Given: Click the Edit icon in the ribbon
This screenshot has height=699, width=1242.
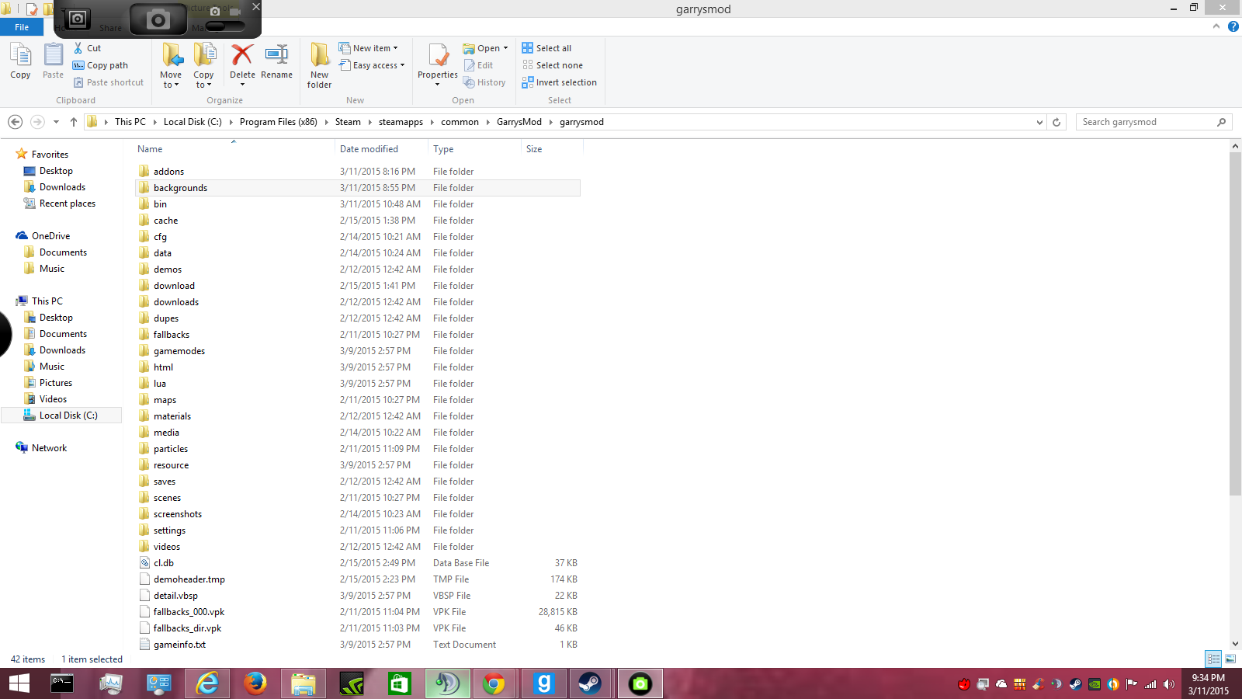Looking at the screenshot, I should pos(478,65).
